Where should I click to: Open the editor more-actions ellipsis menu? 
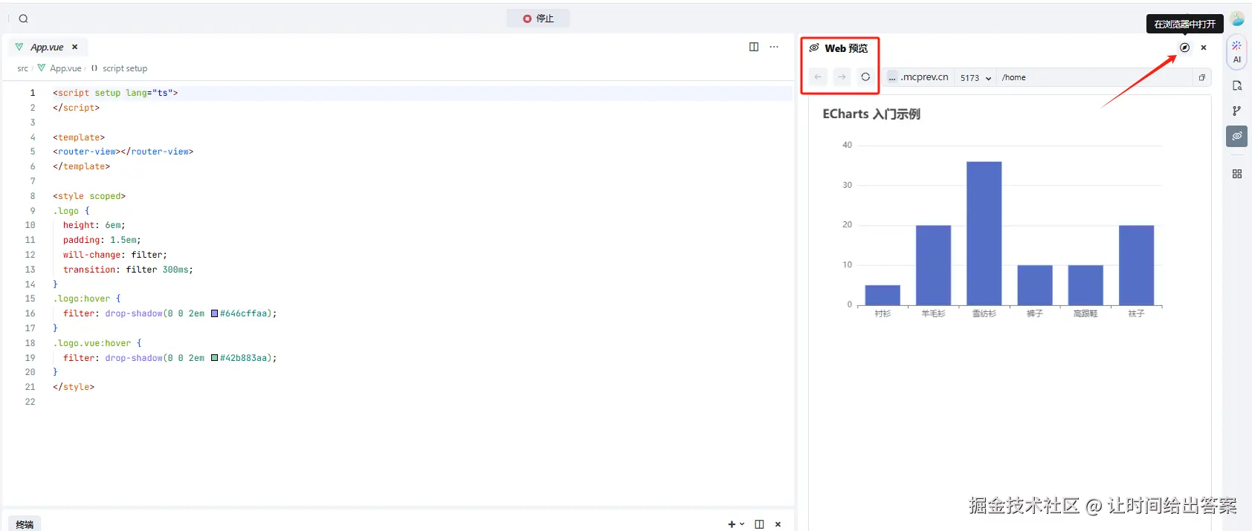(x=774, y=47)
